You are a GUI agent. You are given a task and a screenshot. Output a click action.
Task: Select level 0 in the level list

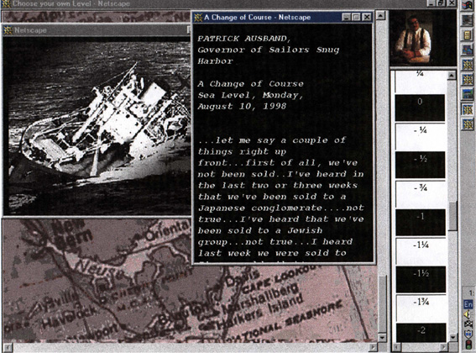(420, 108)
